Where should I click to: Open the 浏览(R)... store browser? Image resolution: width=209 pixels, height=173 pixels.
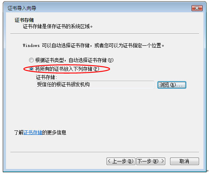pyautogui.click(x=172, y=85)
